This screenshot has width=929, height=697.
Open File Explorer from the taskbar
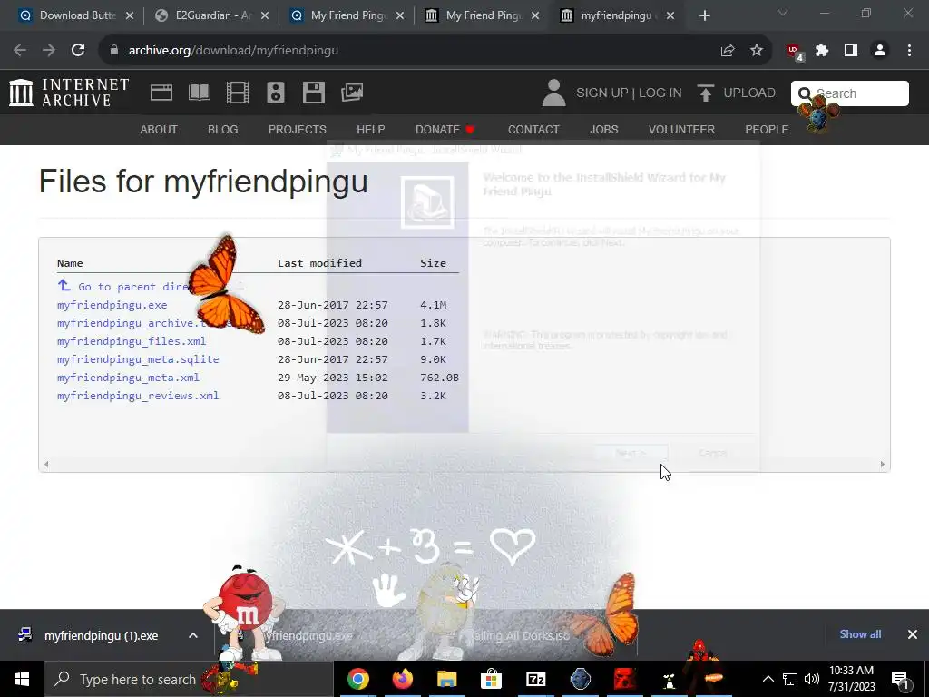coord(447,679)
